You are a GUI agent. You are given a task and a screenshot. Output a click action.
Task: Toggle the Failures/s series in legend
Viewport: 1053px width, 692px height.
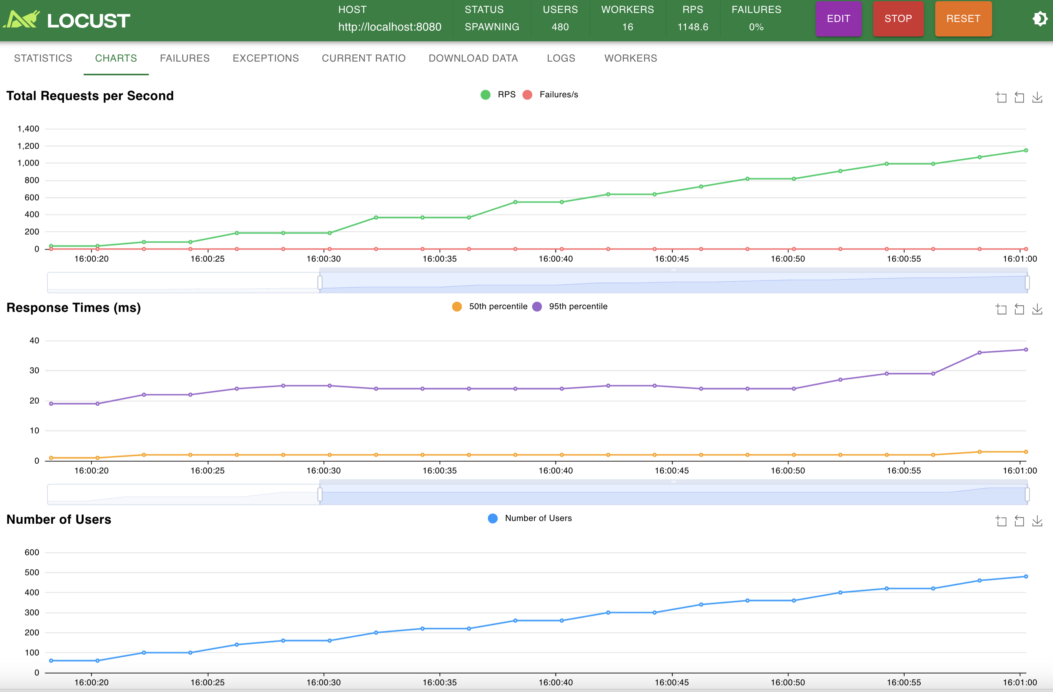click(x=550, y=95)
